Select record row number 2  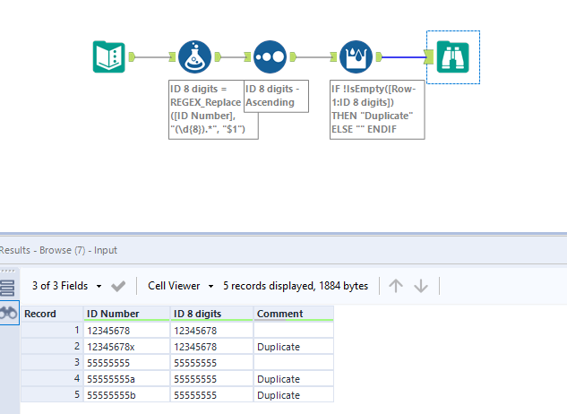[x=52, y=346]
